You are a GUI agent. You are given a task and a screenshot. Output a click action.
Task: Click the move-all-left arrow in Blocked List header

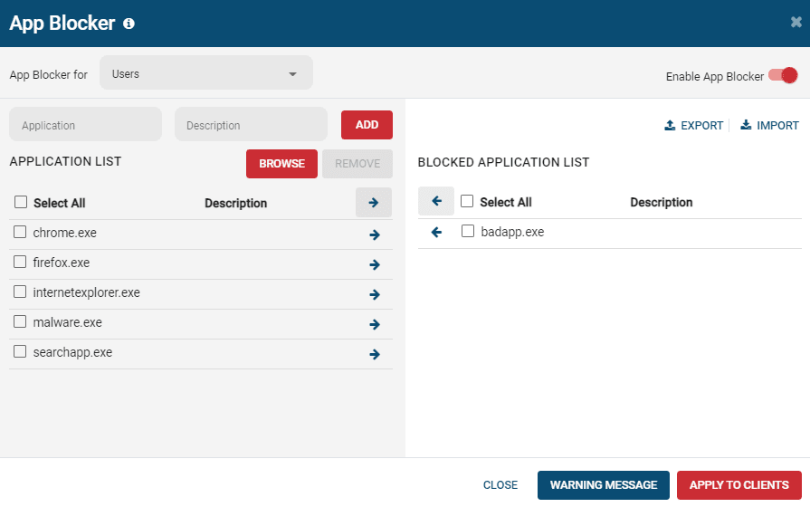click(x=436, y=201)
